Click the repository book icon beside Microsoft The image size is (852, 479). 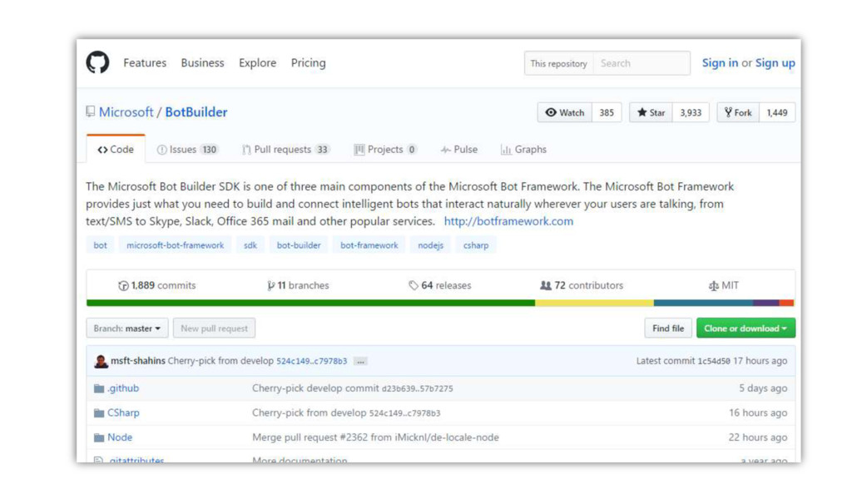tap(90, 112)
